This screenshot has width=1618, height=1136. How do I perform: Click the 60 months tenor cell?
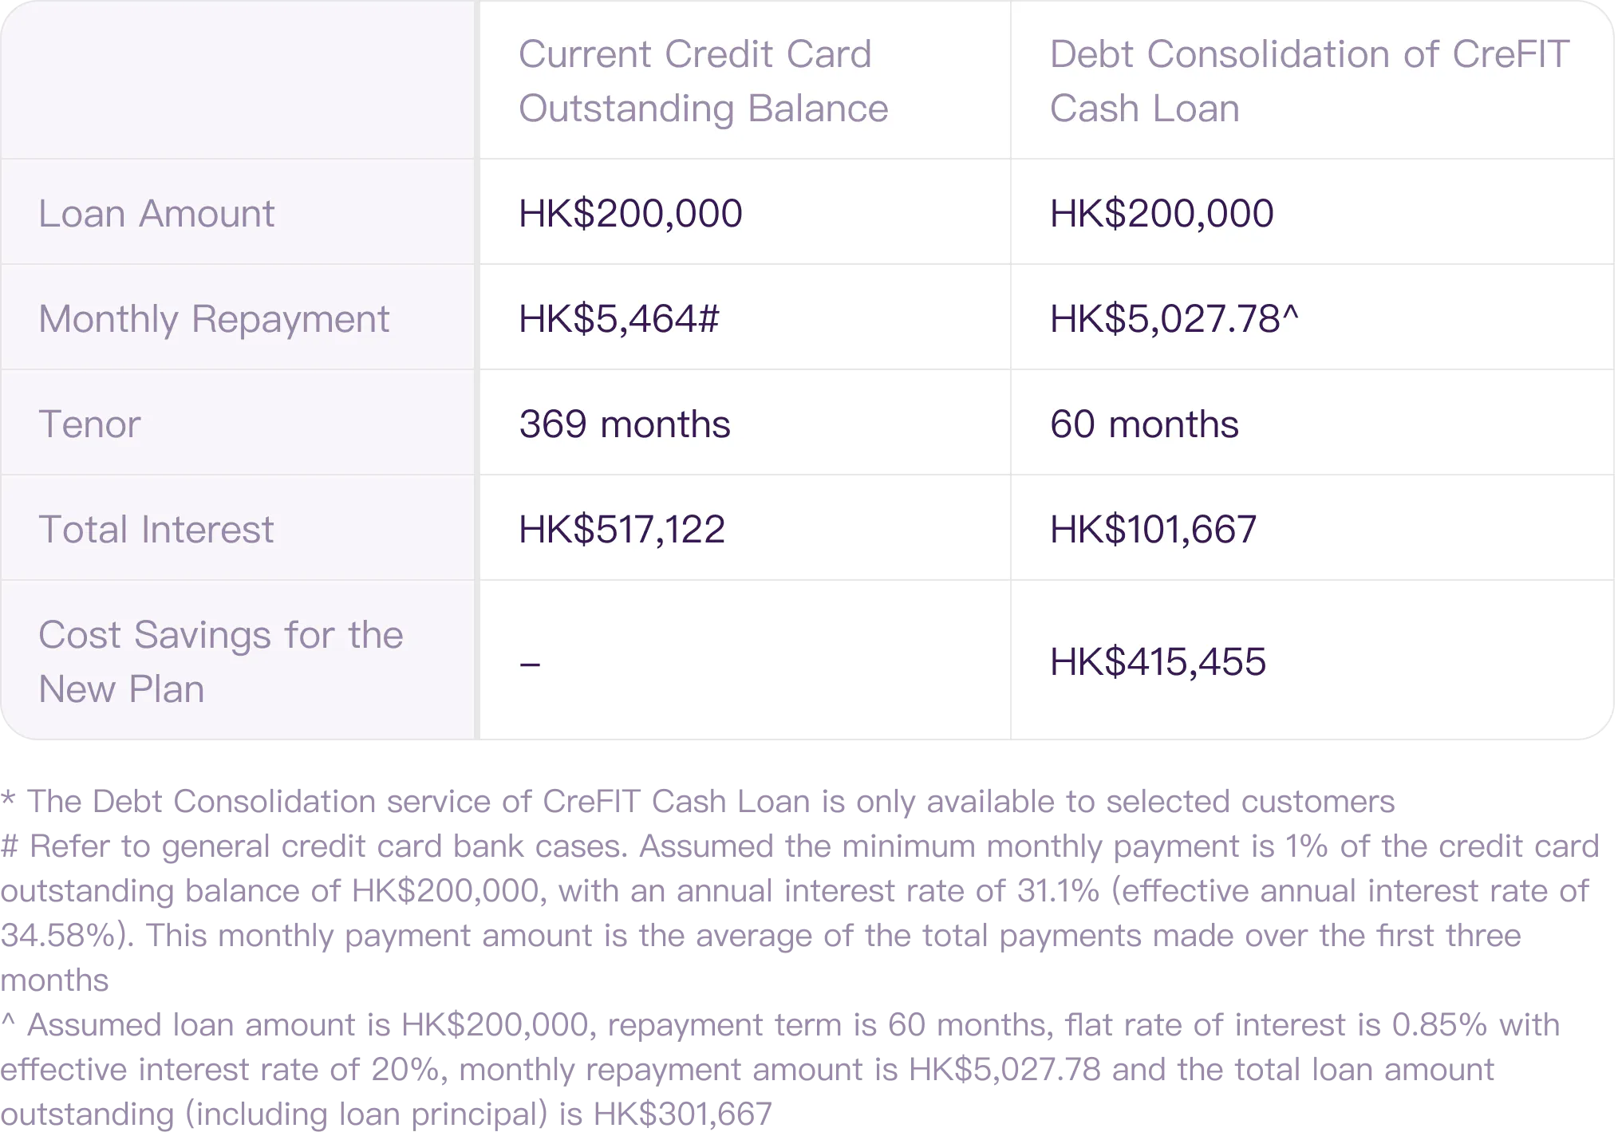click(x=1144, y=424)
